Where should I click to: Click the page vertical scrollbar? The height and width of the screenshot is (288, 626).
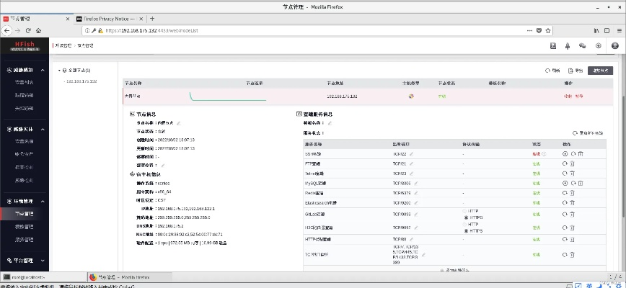pyautogui.click(x=623, y=156)
